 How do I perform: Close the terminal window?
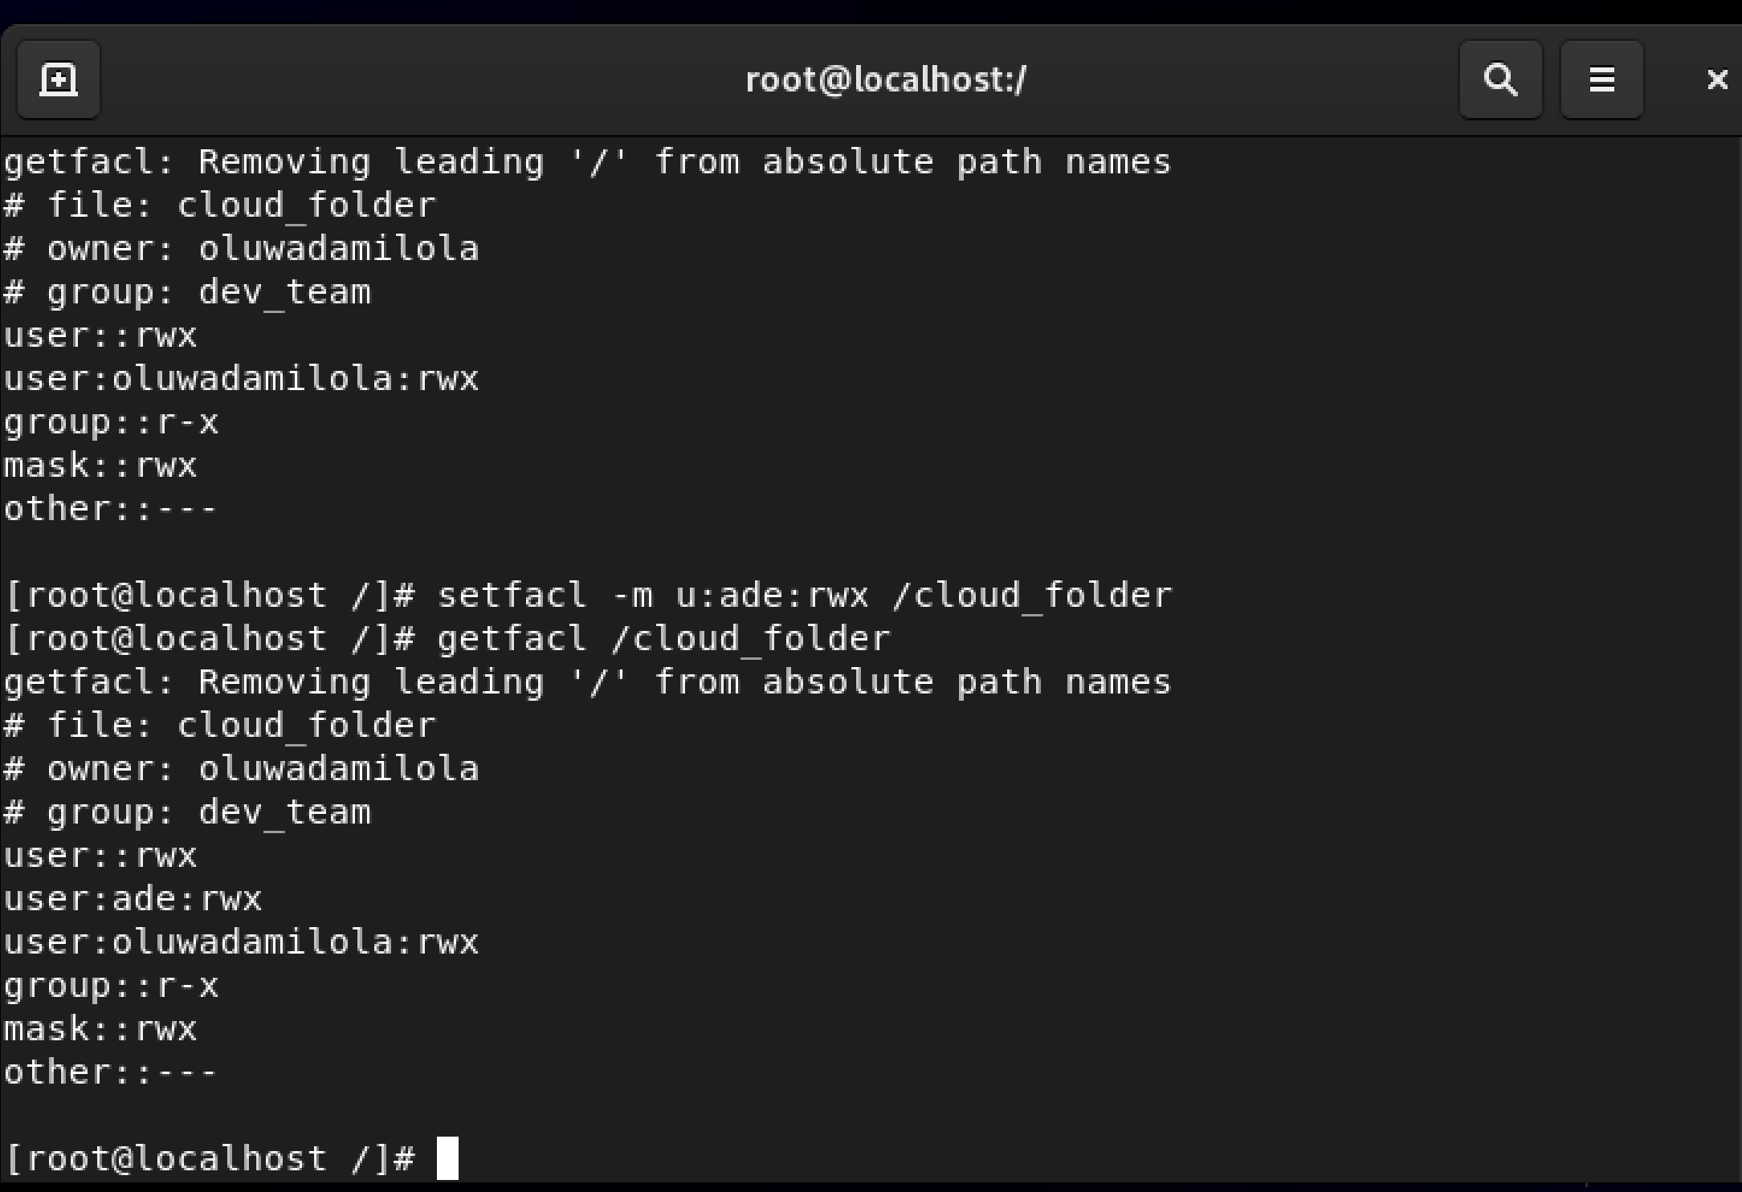[1717, 79]
